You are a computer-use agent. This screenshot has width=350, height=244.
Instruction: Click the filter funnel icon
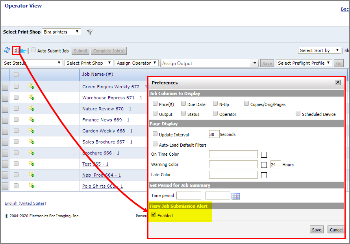click(x=90, y=32)
